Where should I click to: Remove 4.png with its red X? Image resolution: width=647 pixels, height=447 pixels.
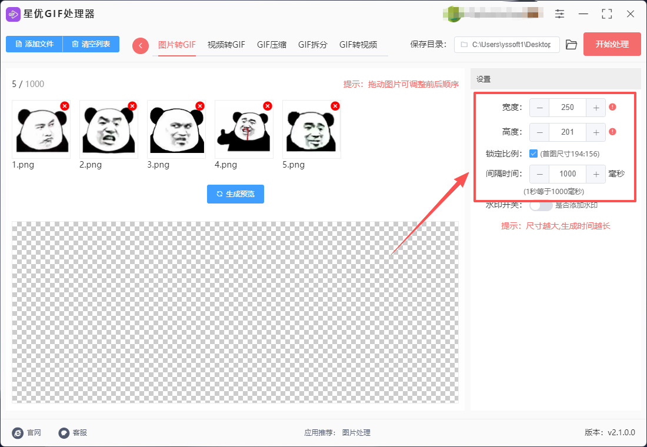[x=268, y=106]
